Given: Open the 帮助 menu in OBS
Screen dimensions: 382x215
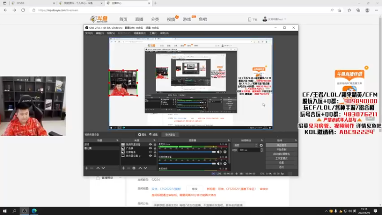Looking at the screenshot, I should coord(164,33).
